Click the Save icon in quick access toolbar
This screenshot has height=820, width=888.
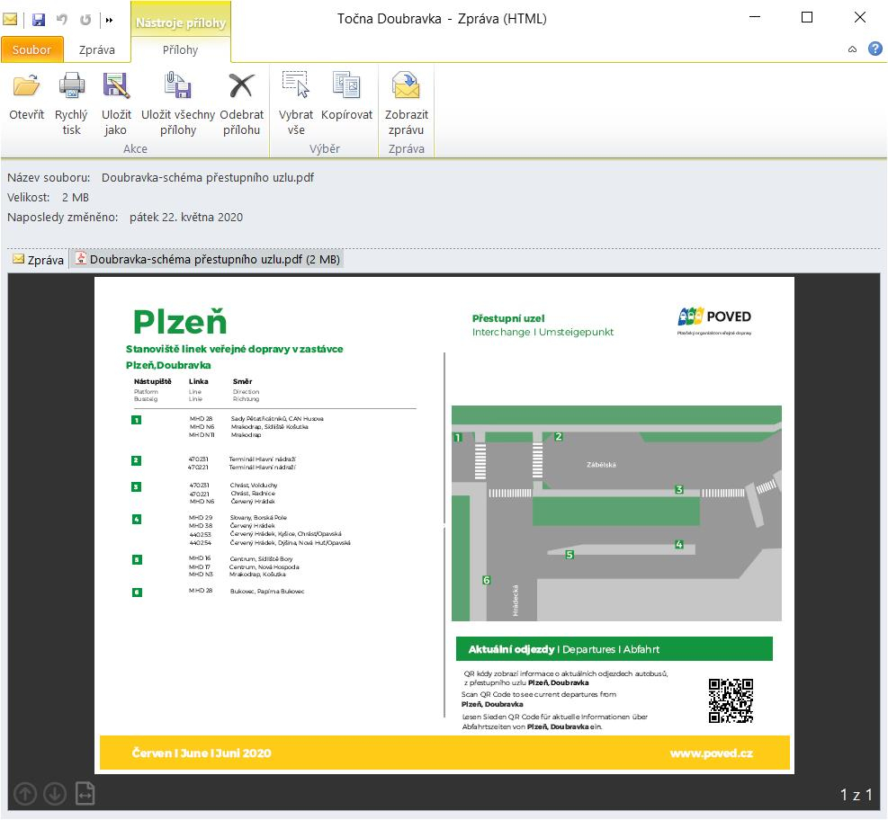click(x=39, y=20)
